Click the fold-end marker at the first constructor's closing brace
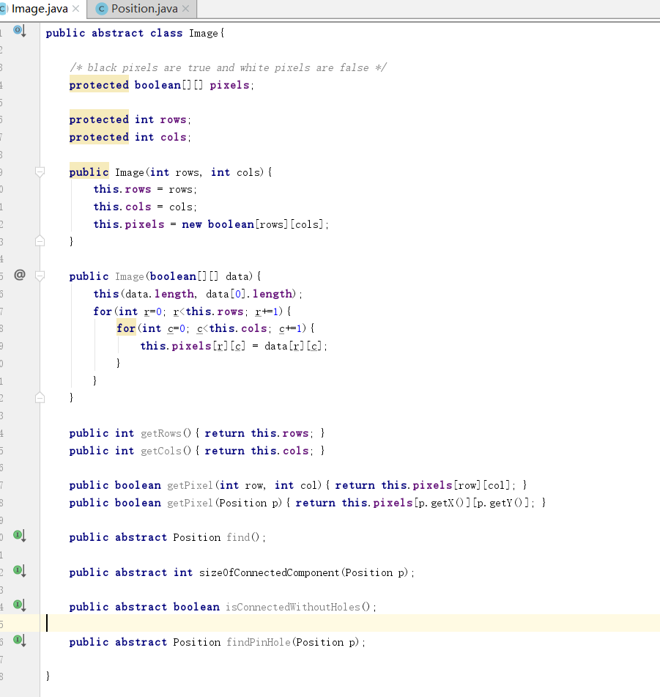The width and height of the screenshot is (660, 697). (x=40, y=240)
